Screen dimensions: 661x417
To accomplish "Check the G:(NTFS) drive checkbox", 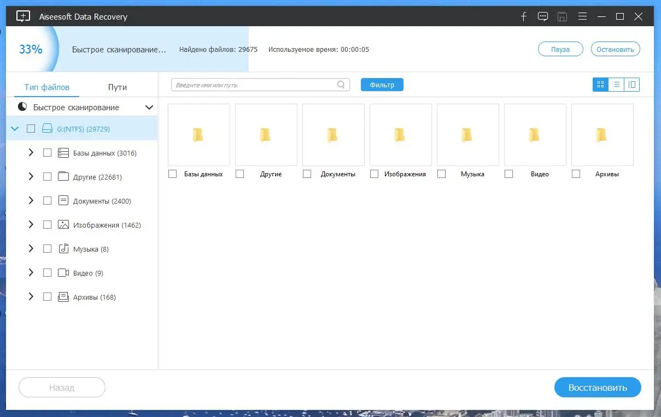I will (31, 129).
